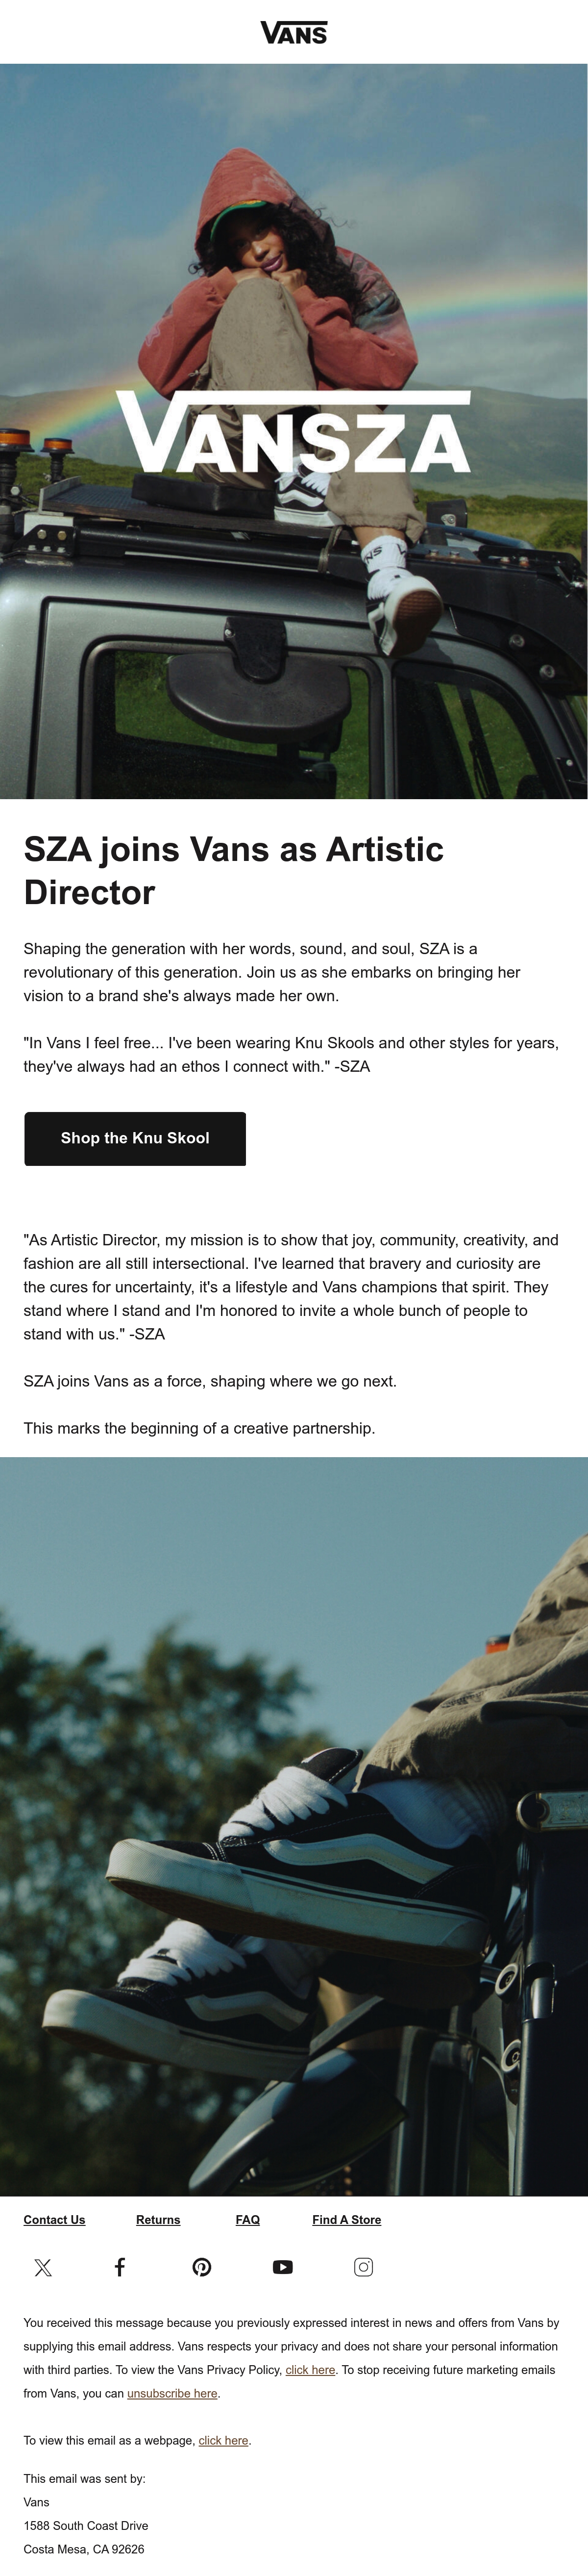Image resolution: width=588 pixels, height=2576 pixels.
Task: Click the Shop the Knu Skool button
Action: click(135, 1138)
